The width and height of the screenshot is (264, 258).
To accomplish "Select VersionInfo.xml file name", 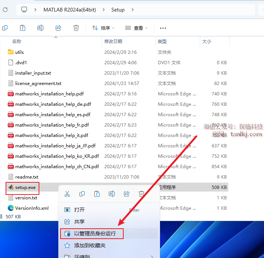I will pos(32,208).
